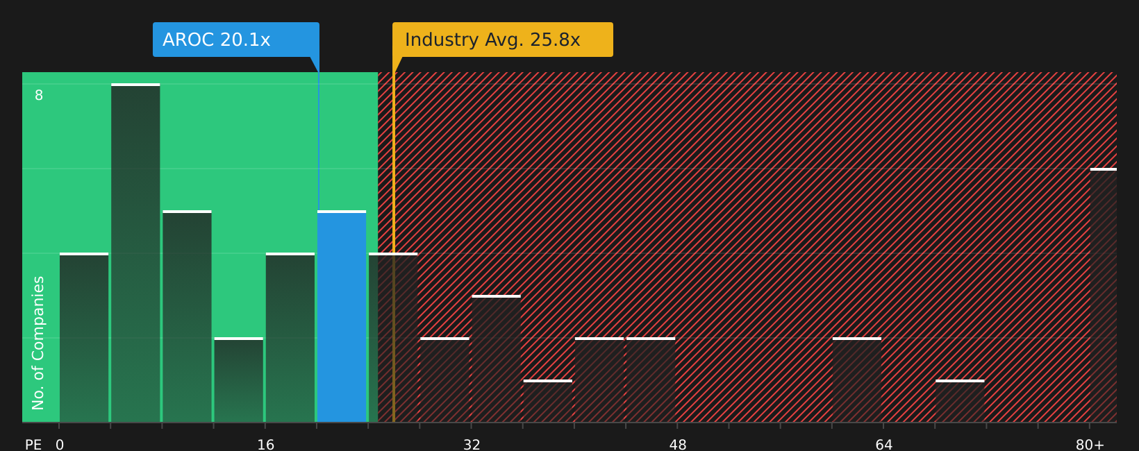Image resolution: width=1139 pixels, height=451 pixels.
Task: Click the 'No. of Companies' axis title
Action: (x=38, y=343)
